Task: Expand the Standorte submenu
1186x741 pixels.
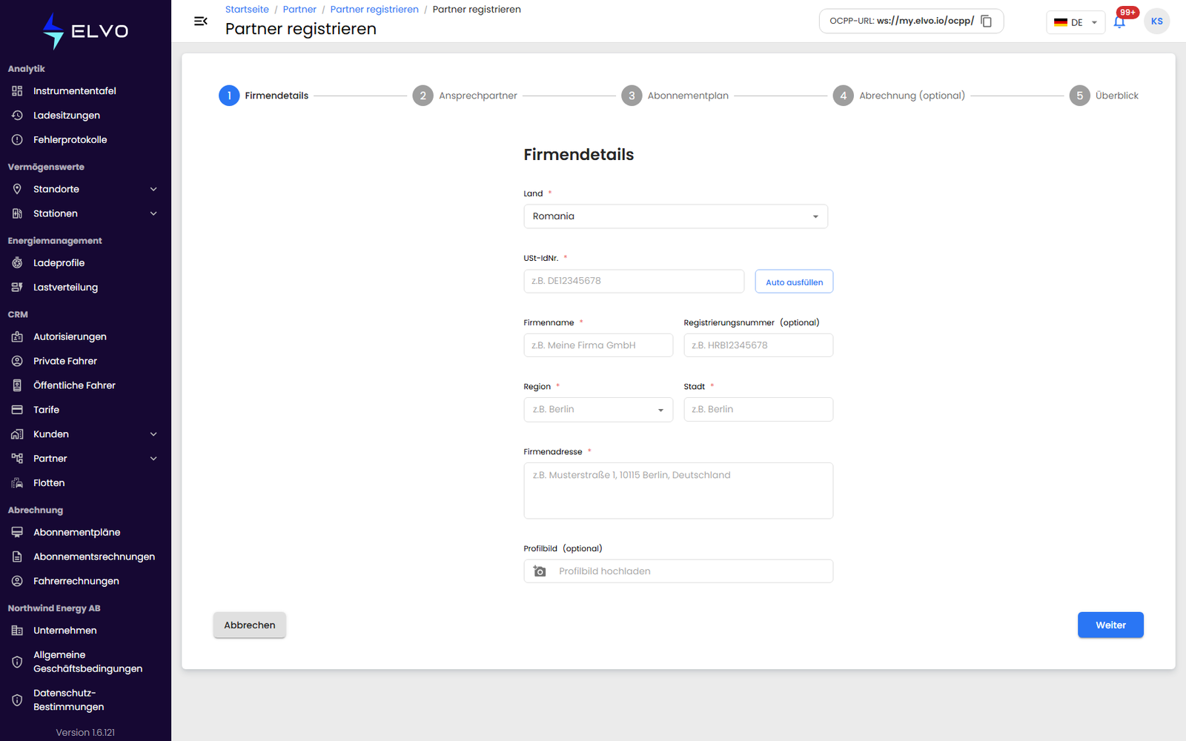Action: pos(153,189)
